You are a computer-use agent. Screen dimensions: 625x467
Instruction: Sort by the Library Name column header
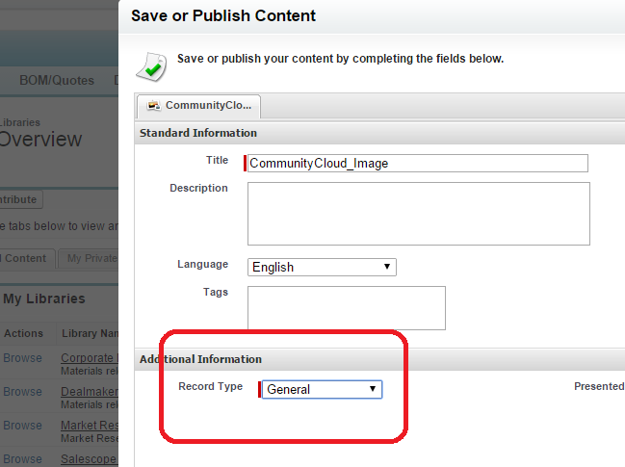89,333
